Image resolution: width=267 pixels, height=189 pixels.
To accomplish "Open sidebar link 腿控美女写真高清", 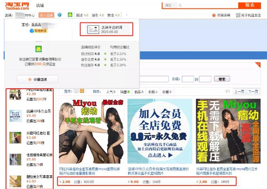I will tap(39, 177).
